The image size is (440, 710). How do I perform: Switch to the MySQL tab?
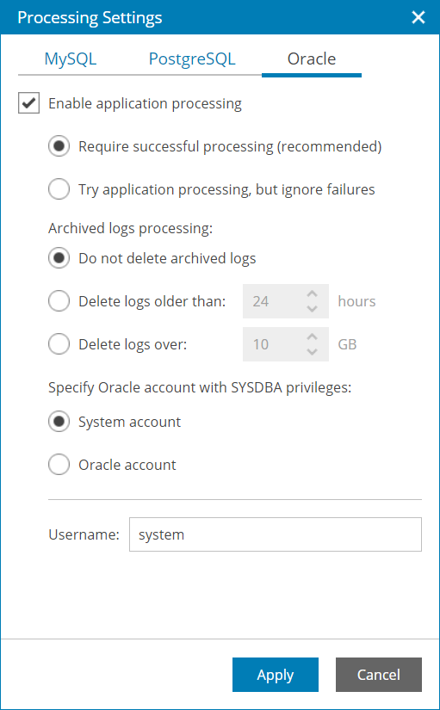[x=71, y=59]
